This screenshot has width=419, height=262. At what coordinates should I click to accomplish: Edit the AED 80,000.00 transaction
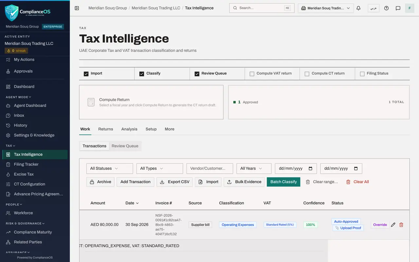(393, 225)
